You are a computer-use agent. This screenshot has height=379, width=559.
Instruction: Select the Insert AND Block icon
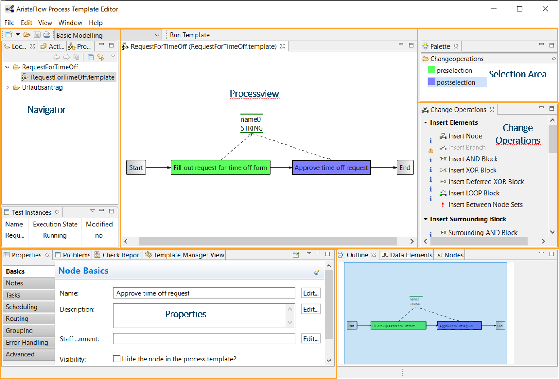tap(443, 159)
